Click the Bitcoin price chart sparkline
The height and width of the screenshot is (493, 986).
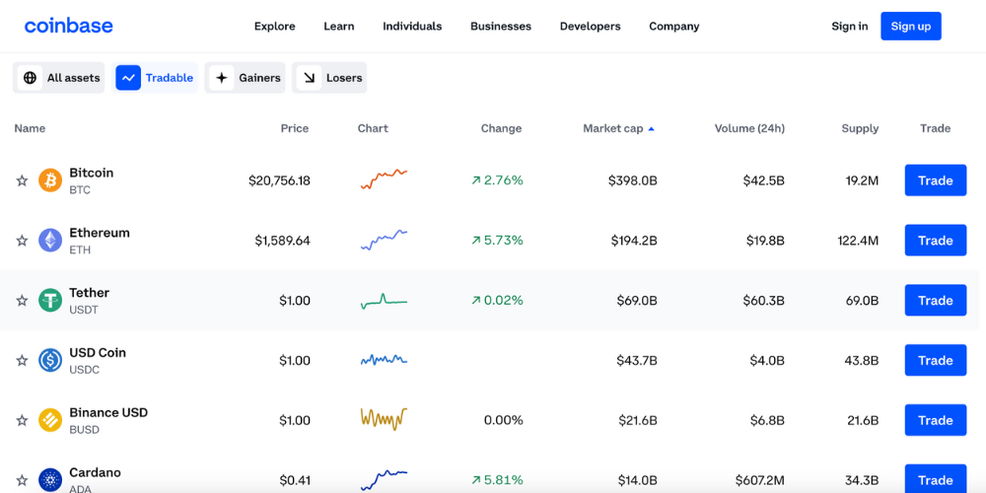(384, 179)
